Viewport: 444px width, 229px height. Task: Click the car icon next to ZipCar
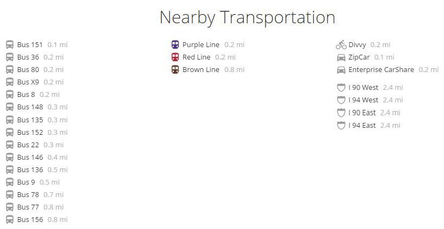341,57
